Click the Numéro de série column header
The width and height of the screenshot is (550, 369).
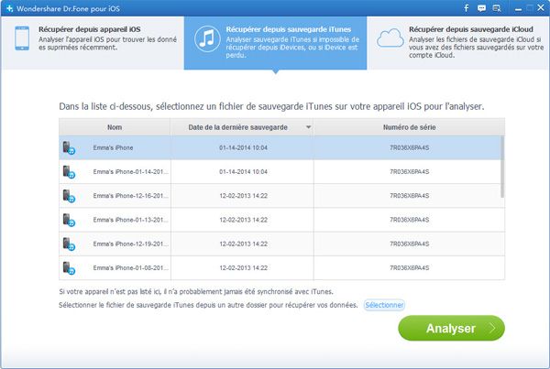pyautogui.click(x=410, y=127)
